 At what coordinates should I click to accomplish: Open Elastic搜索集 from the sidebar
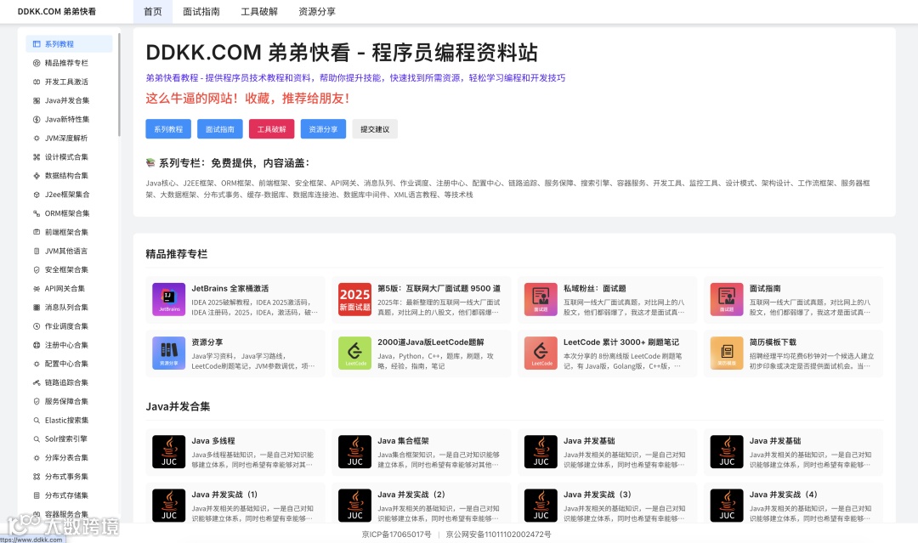(x=68, y=420)
